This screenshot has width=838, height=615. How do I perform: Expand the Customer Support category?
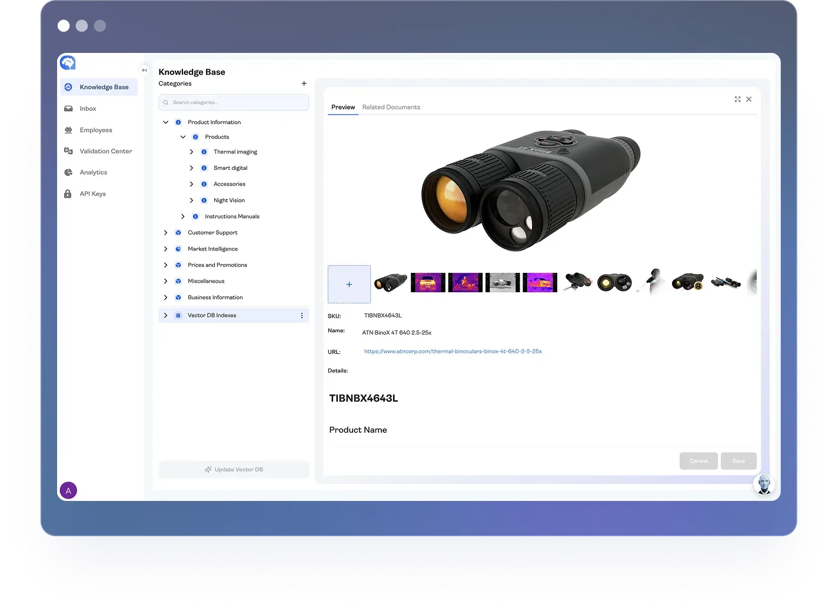pyautogui.click(x=165, y=233)
